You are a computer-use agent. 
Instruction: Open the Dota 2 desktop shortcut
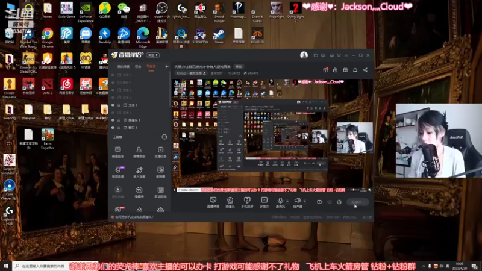point(48,86)
